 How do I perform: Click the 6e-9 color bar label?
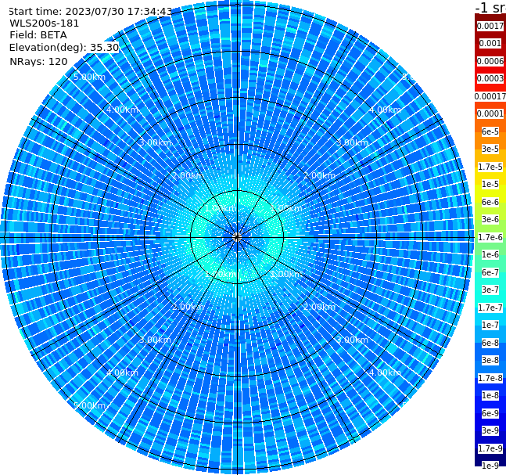click(490, 413)
